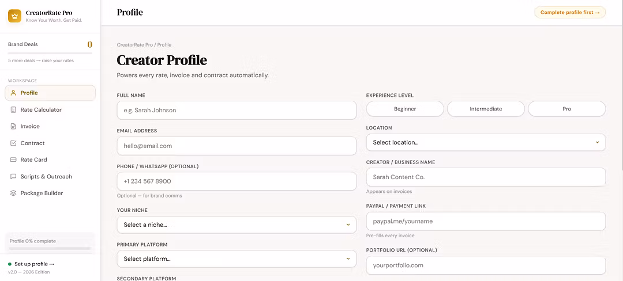The height and width of the screenshot is (281, 623).
Task: Click the Contract checkbox icon in sidebar
Action: click(x=13, y=143)
